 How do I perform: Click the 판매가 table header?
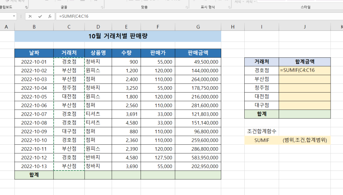158,53
